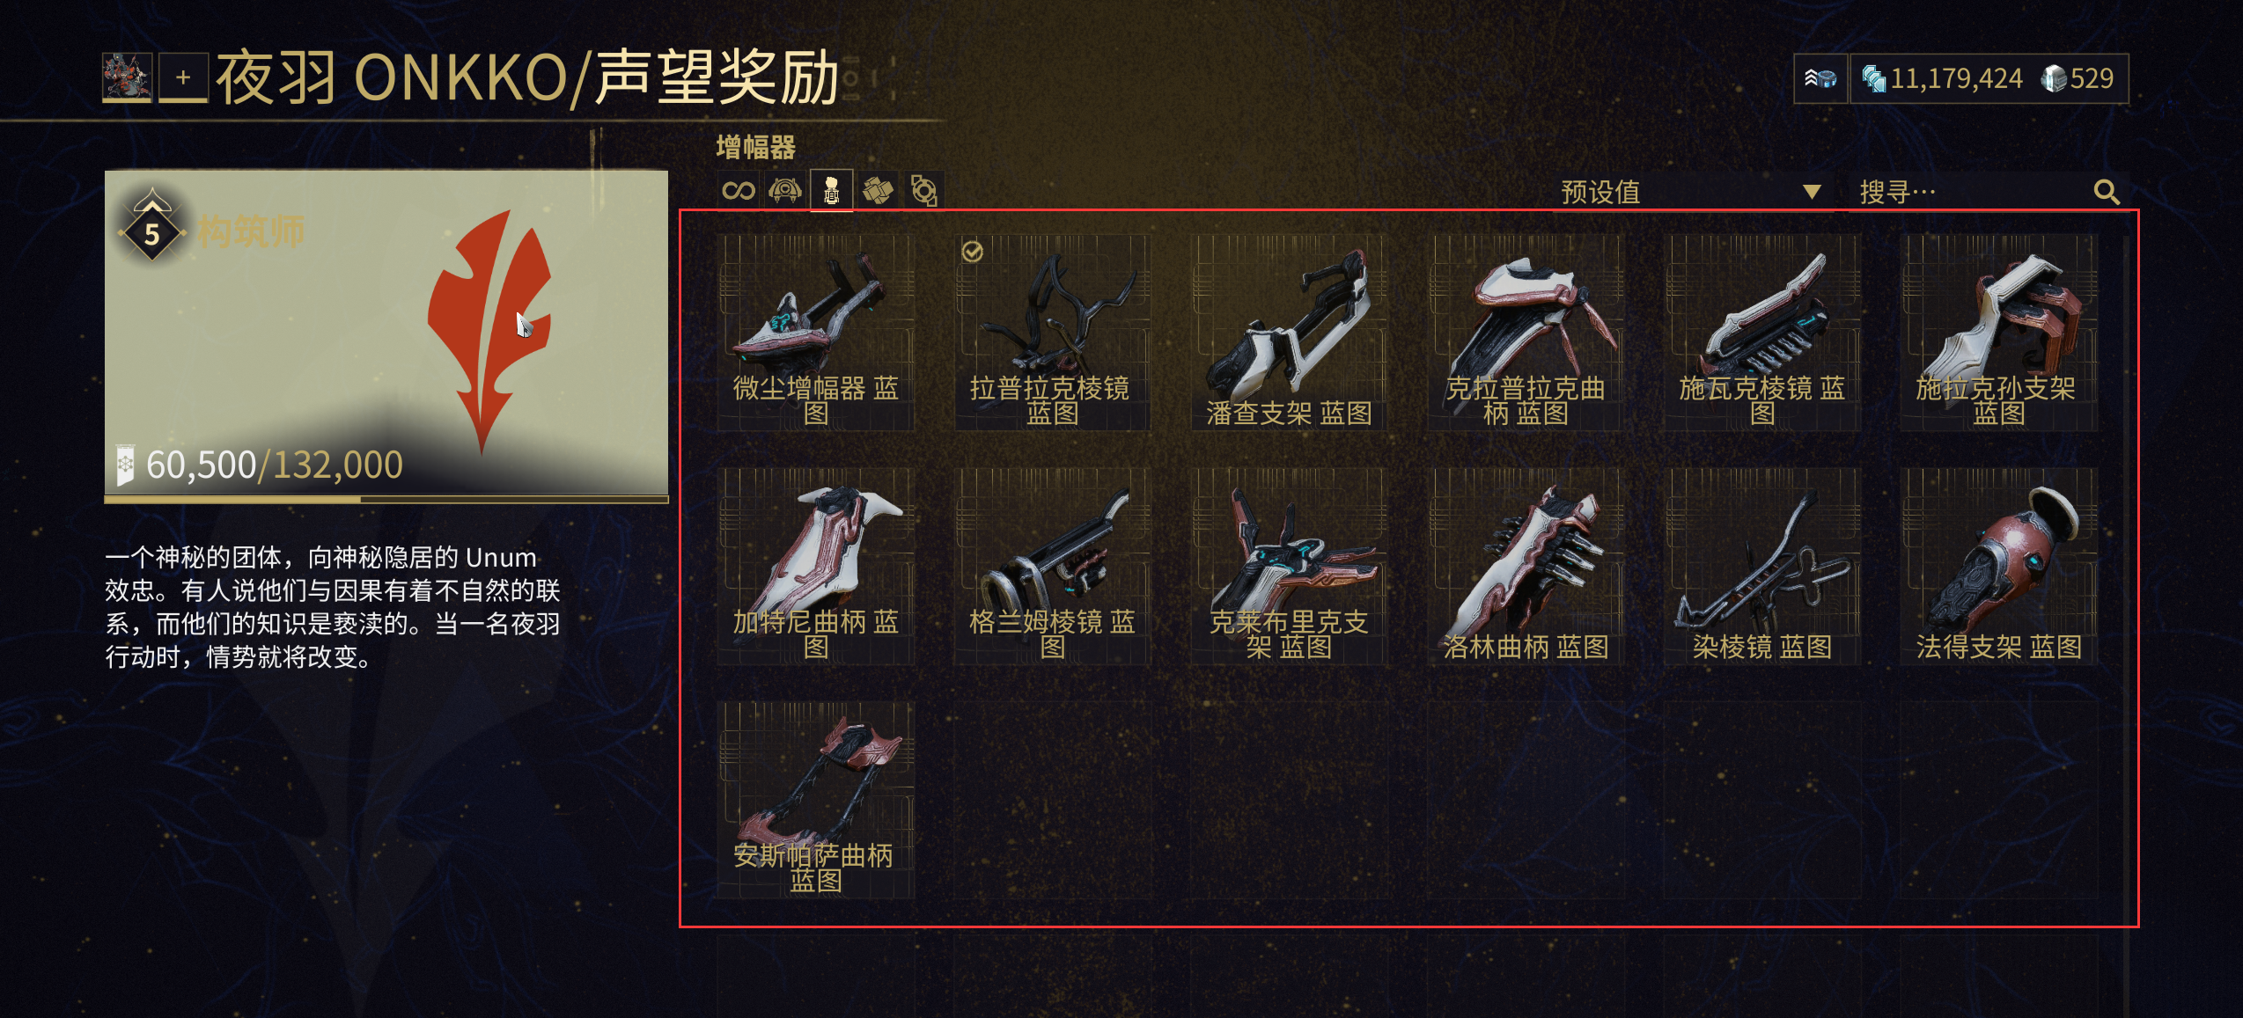The width and height of the screenshot is (2243, 1018).
Task: Select the mask category filter icon
Action: coord(784,190)
